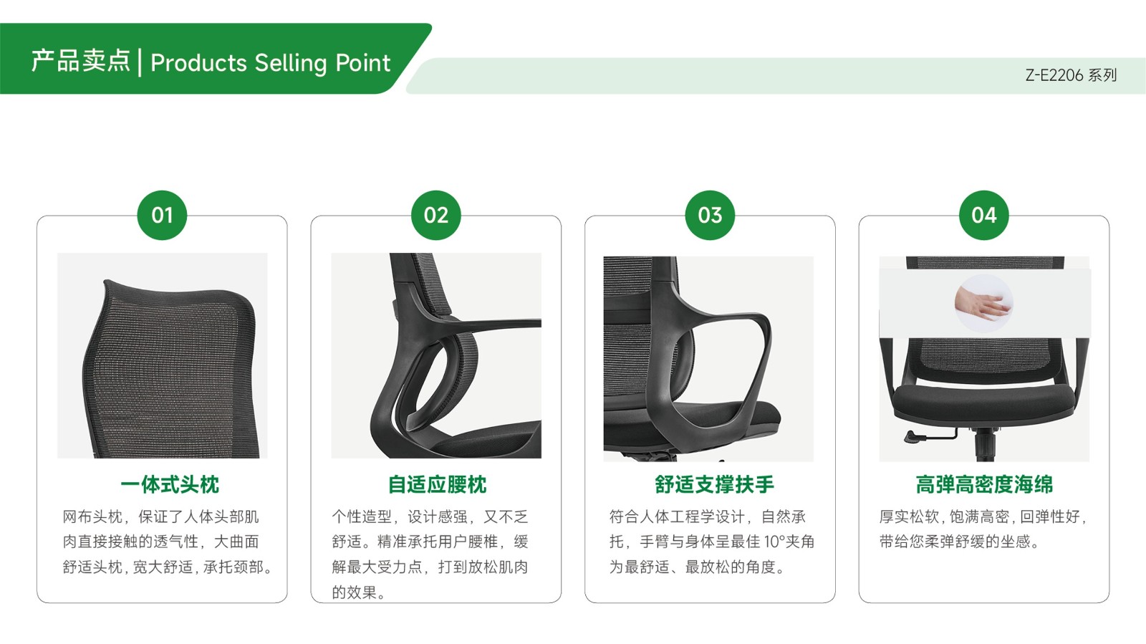
Task: Open the armrest chair photo
Action: [708, 358]
